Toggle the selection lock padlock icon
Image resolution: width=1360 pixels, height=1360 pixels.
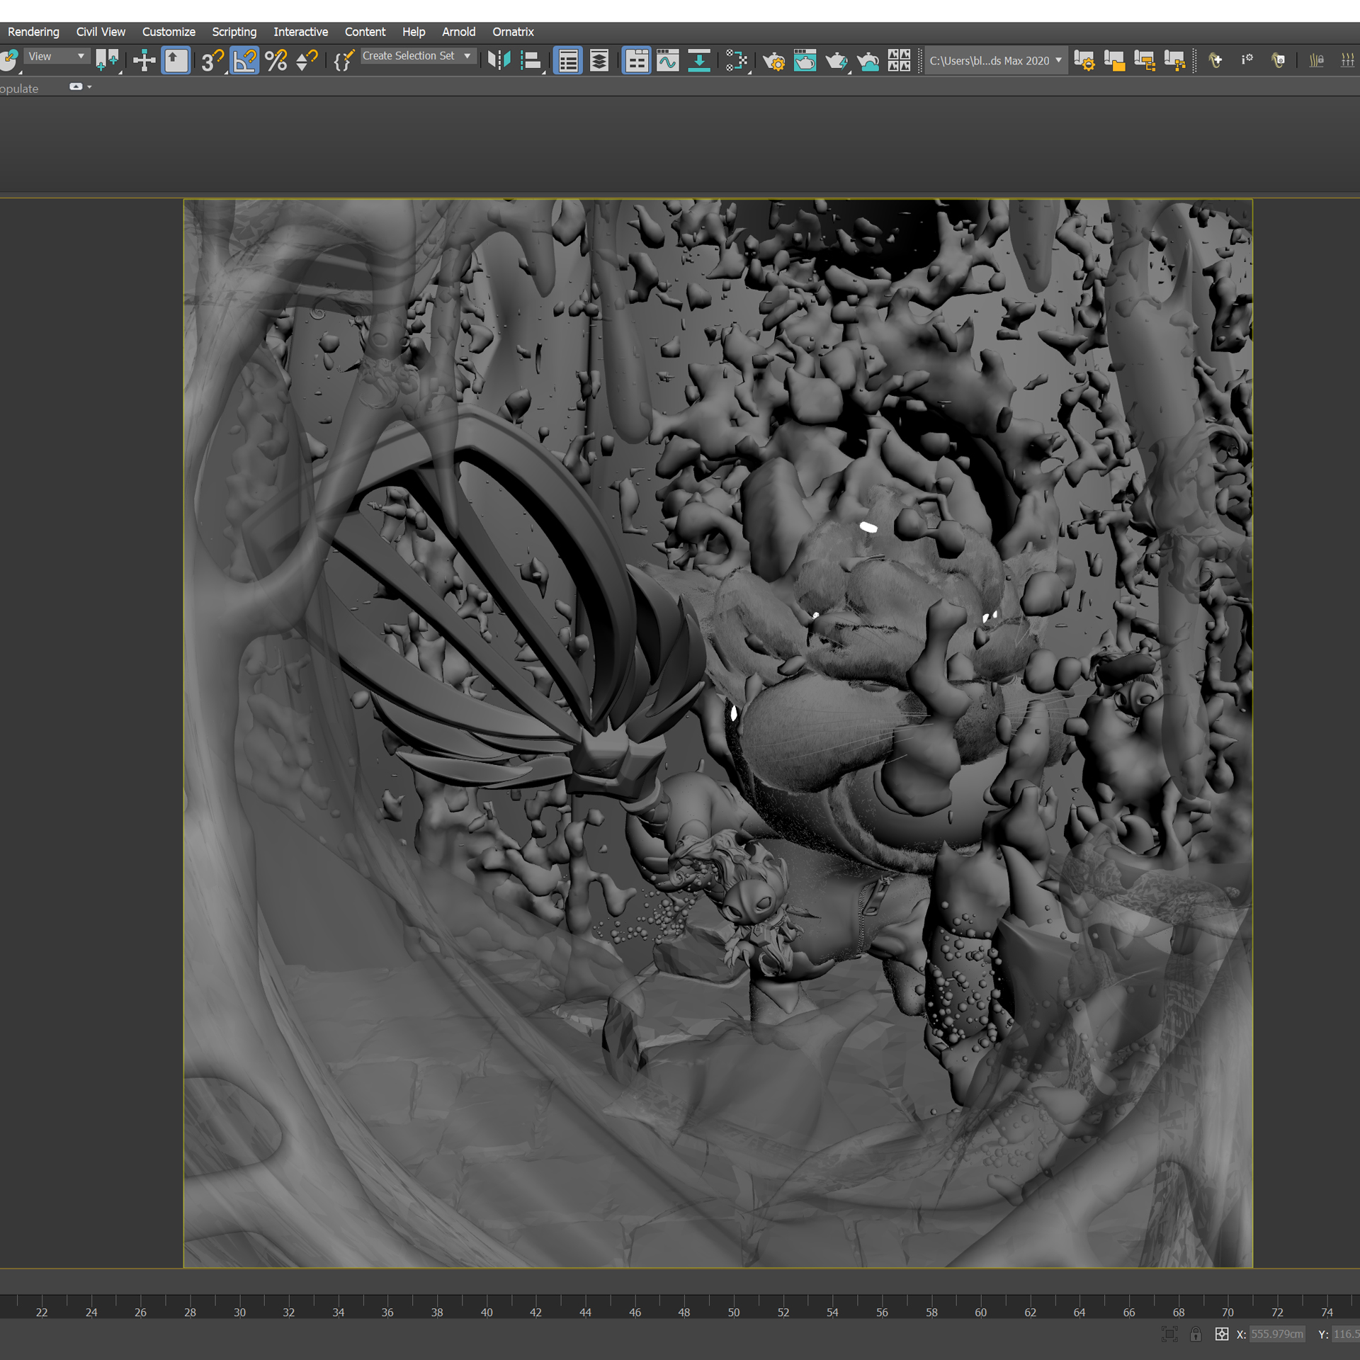pos(1196,1334)
